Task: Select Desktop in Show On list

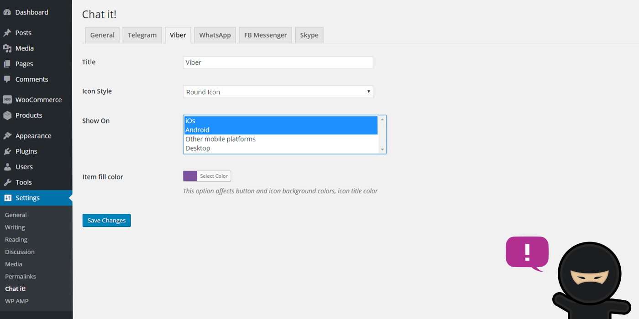Action: click(x=281, y=148)
